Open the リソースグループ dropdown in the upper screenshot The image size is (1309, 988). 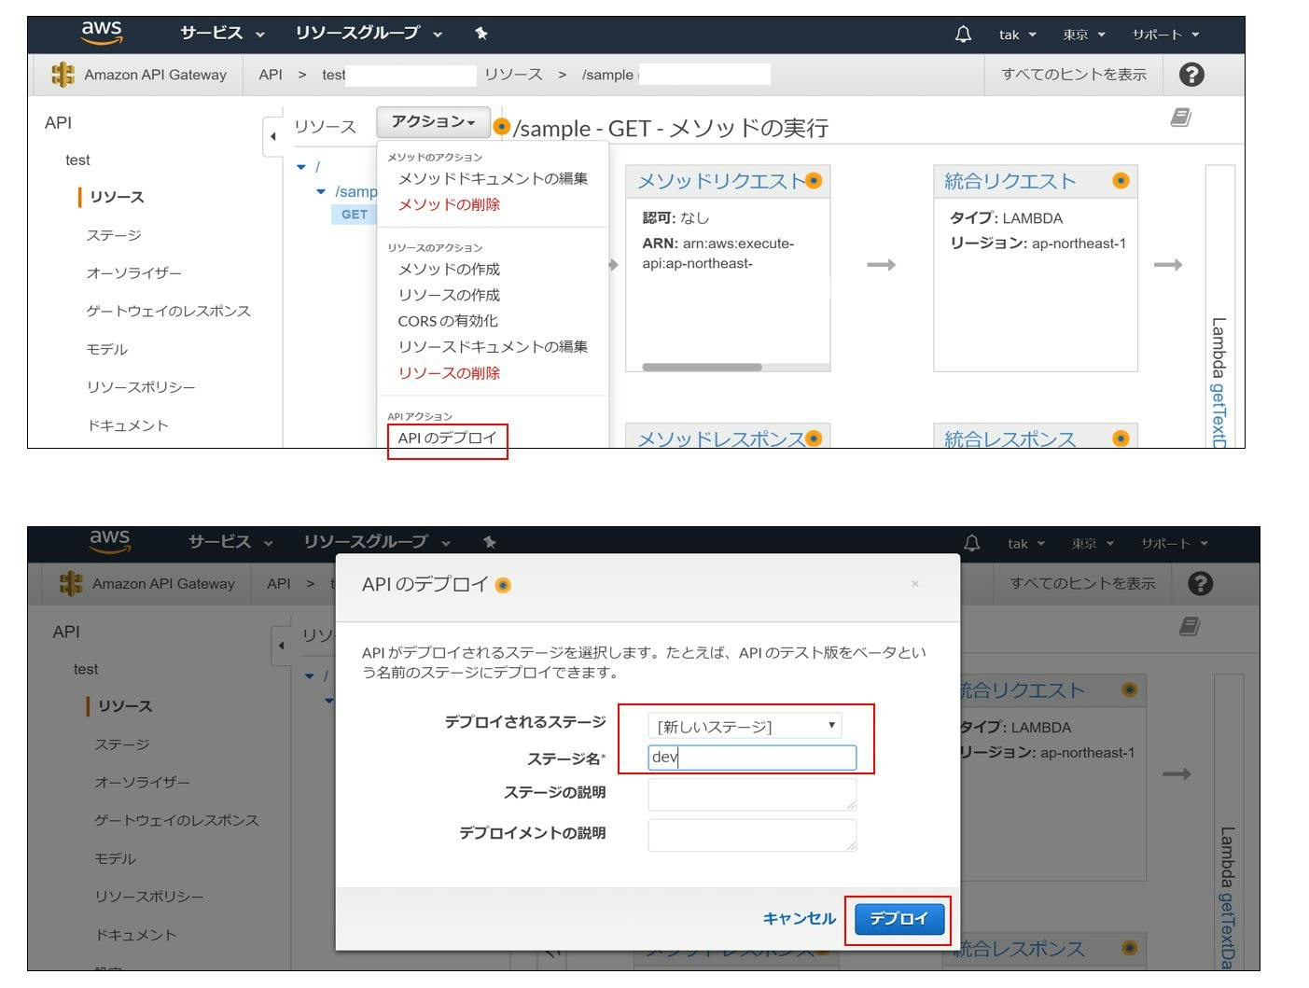(369, 34)
